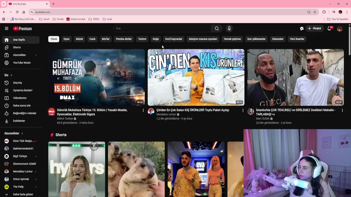Select the Yemek pişirme filter chip
Image resolution: width=351 pixels, height=197 pixels.
coord(232,39)
